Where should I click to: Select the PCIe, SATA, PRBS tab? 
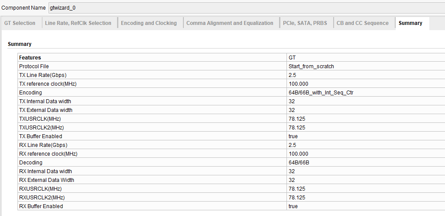[x=305, y=23]
